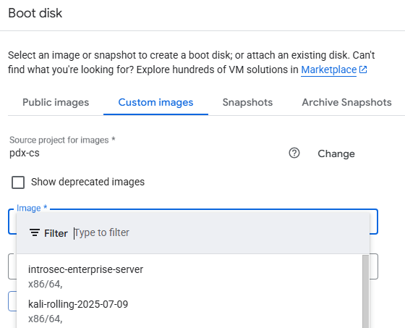Click the Image dropdown field label
Screen dimensions: 405x328
(32, 208)
